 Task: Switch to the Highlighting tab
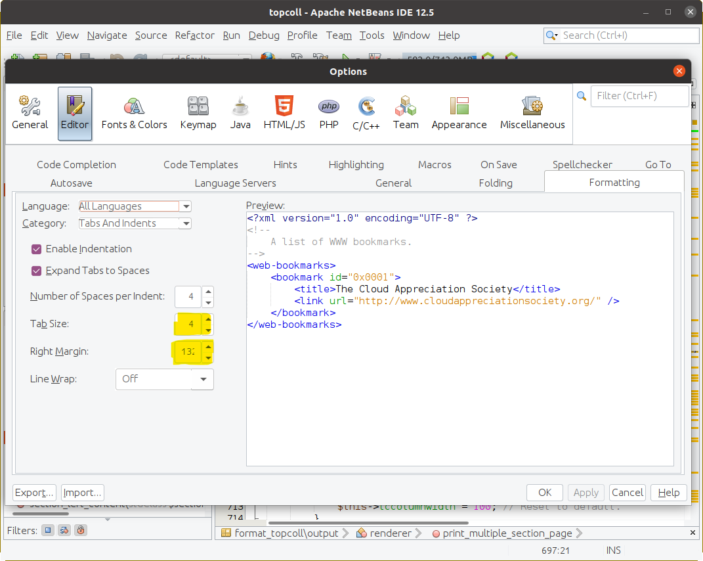pyautogui.click(x=356, y=165)
